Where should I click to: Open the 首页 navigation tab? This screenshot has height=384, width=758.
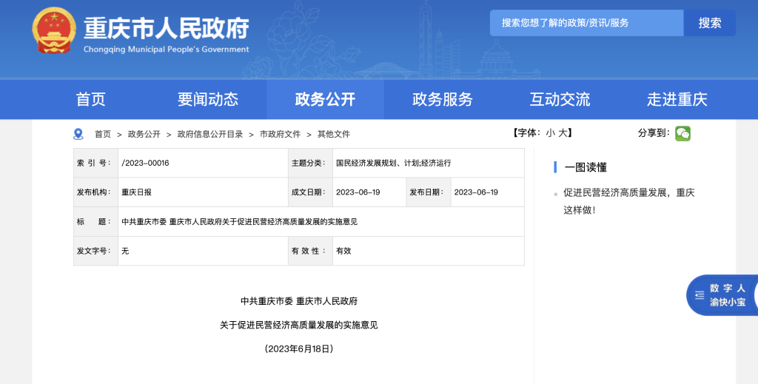tap(91, 99)
